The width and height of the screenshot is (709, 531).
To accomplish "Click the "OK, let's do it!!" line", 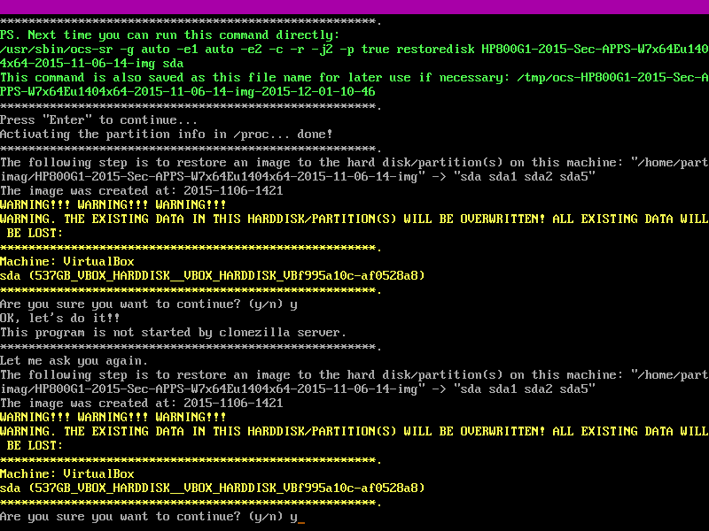I will click(x=59, y=319).
